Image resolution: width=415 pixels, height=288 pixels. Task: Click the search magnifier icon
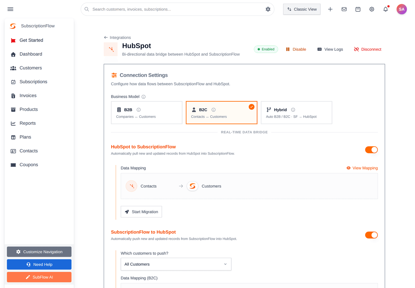87,9
